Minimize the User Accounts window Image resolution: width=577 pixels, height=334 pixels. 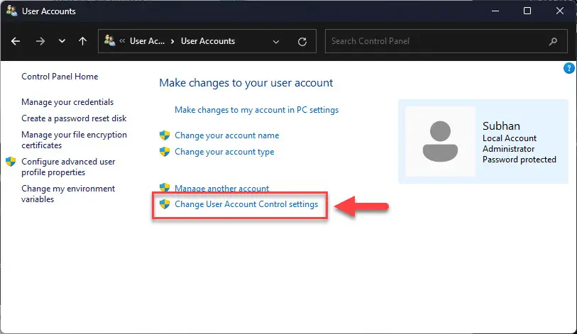(495, 11)
